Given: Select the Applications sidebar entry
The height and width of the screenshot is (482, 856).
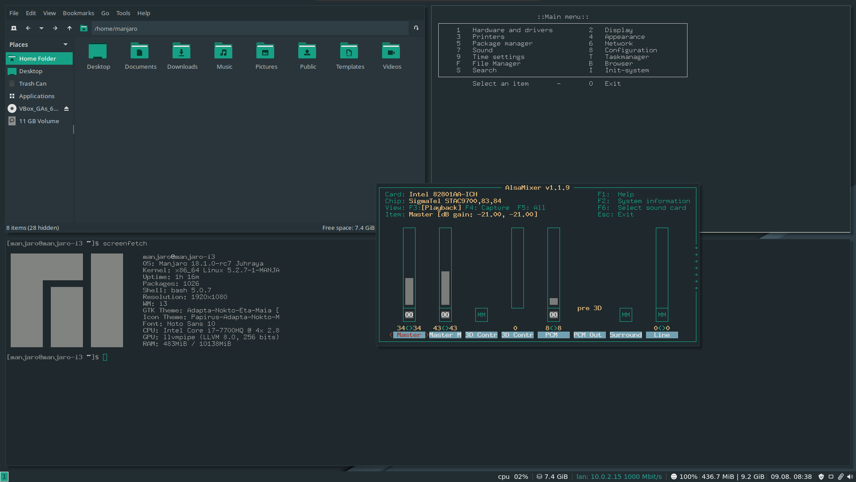Looking at the screenshot, I should pyautogui.click(x=37, y=96).
